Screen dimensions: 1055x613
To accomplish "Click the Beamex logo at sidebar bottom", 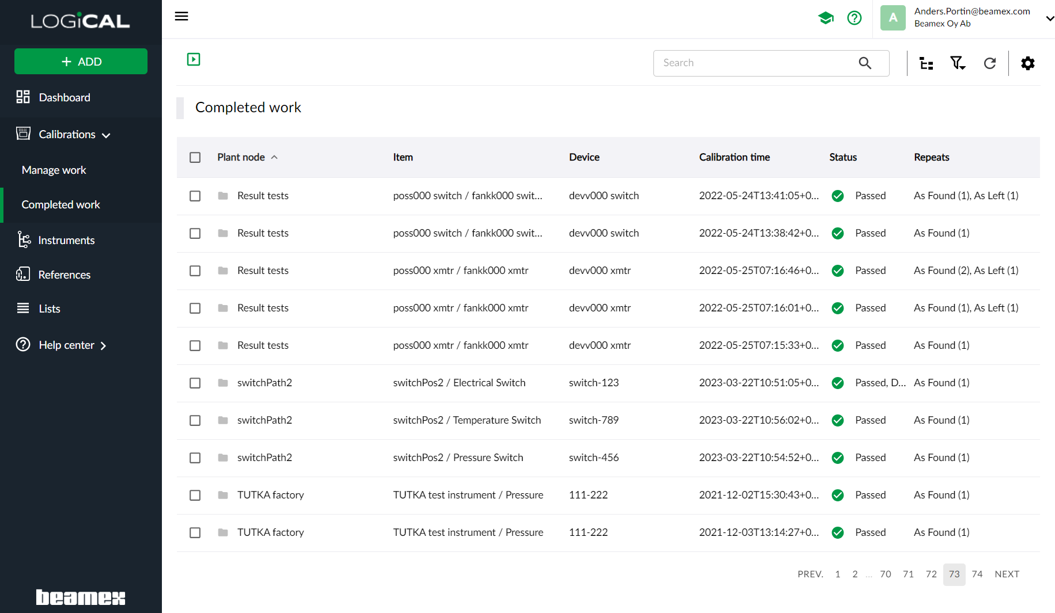I will [x=81, y=597].
